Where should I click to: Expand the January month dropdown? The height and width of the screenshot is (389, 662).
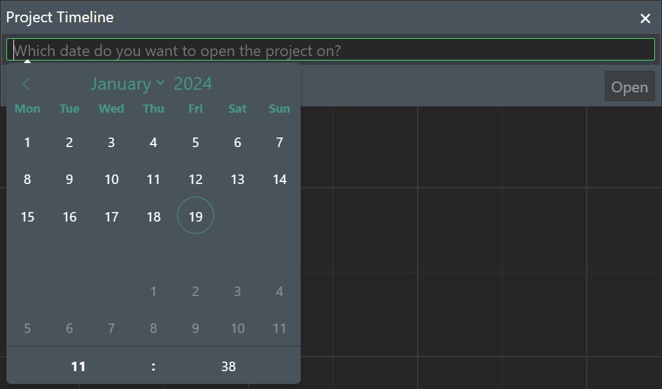[x=127, y=83]
